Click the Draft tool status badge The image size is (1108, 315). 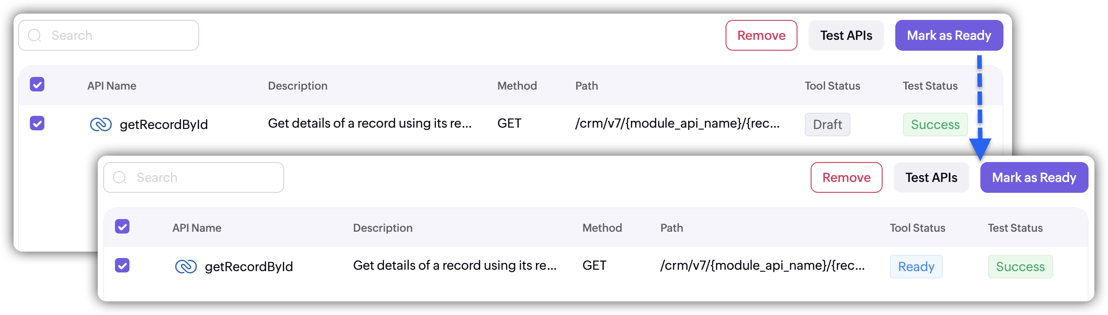coord(827,124)
